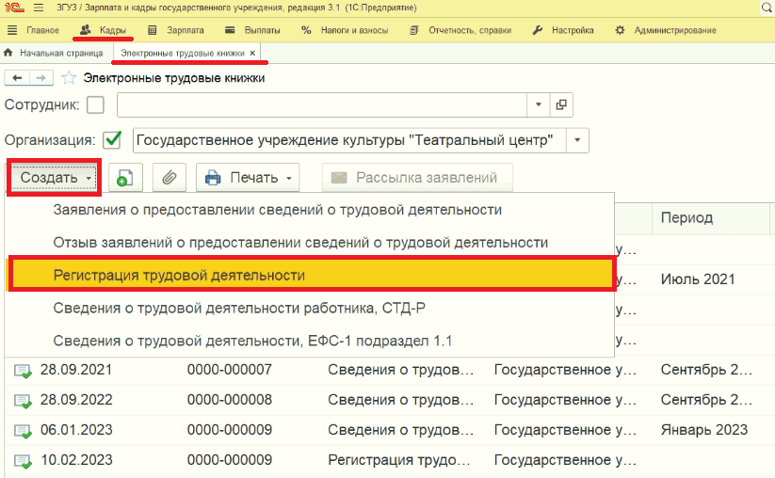Close the Электронные трудовые книжки tab
The width and height of the screenshot is (775, 478).
click(x=252, y=53)
